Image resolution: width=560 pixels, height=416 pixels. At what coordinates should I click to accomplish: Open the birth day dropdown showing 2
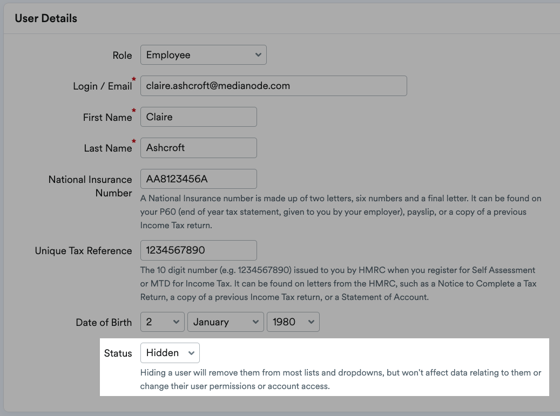point(162,322)
